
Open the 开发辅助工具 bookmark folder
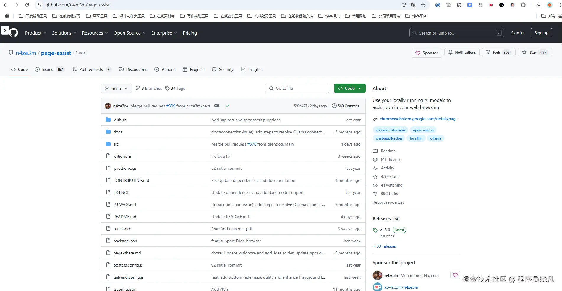point(33,16)
